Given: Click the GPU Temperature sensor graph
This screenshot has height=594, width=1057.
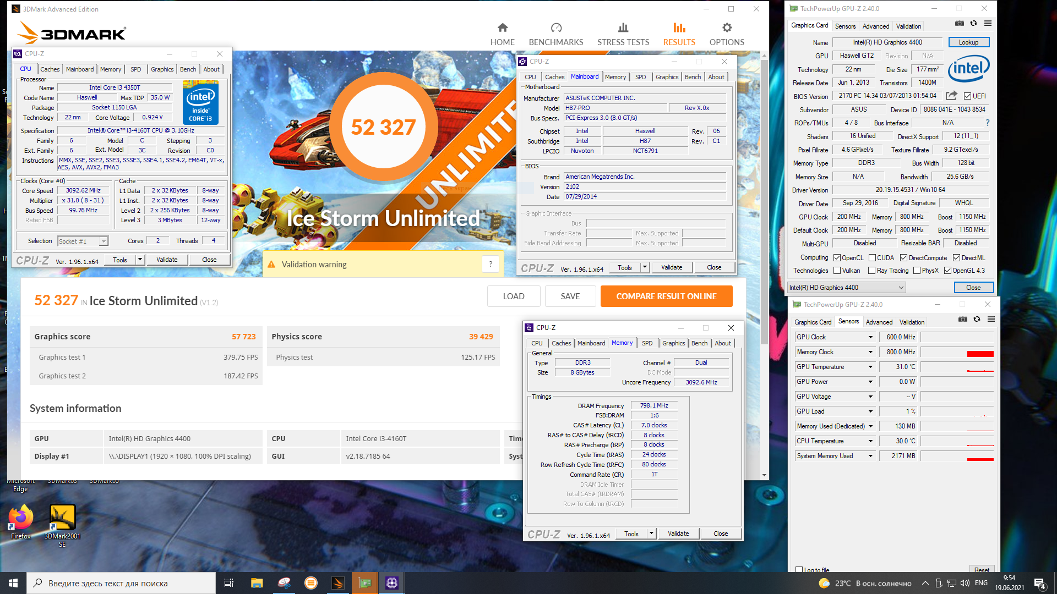Looking at the screenshot, I should tap(957, 367).
